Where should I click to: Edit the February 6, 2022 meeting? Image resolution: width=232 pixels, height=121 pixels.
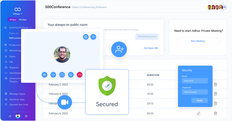[199, 113]
